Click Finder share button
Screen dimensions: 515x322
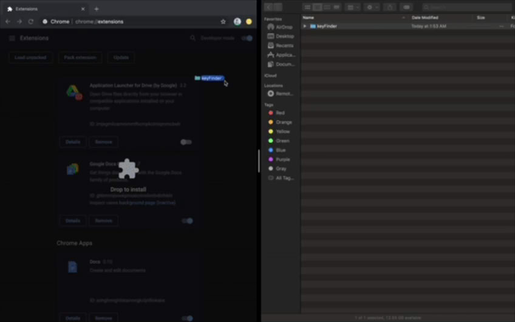point(390,7)
